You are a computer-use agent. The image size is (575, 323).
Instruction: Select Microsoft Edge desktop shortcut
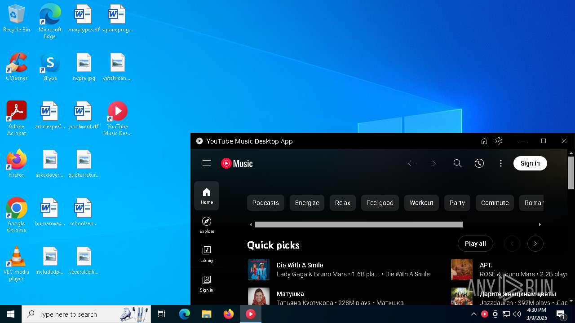[50, 22]
